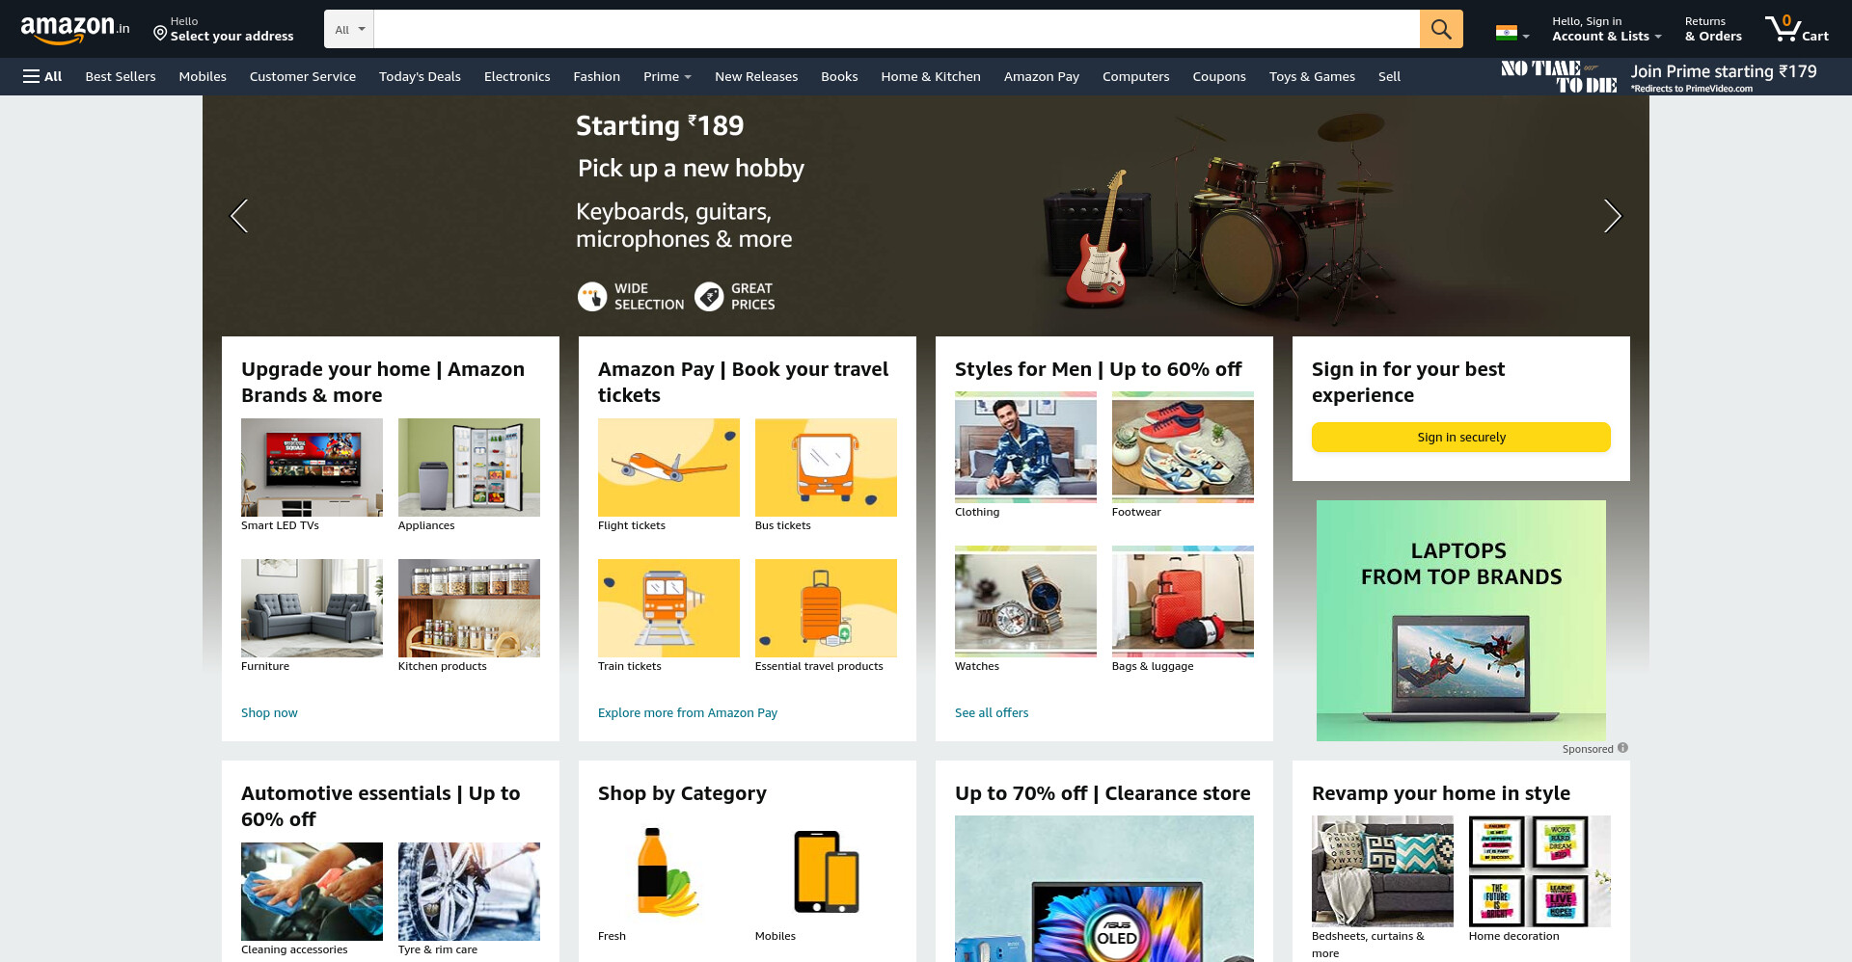Click the location pin address icon

tap(160, 34)
